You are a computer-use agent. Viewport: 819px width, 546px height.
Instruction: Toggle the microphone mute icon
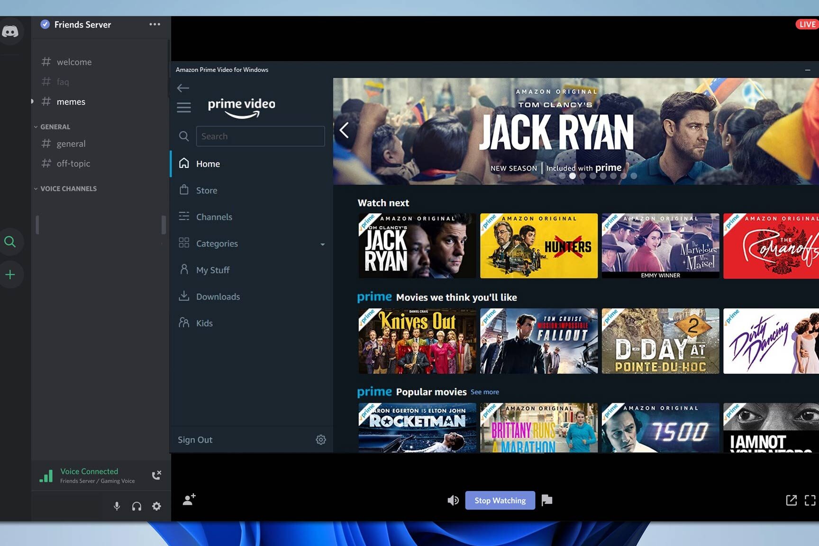tap(117, 506)
